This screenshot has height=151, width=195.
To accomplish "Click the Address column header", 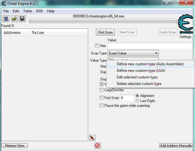I will (x=16, y=33).
